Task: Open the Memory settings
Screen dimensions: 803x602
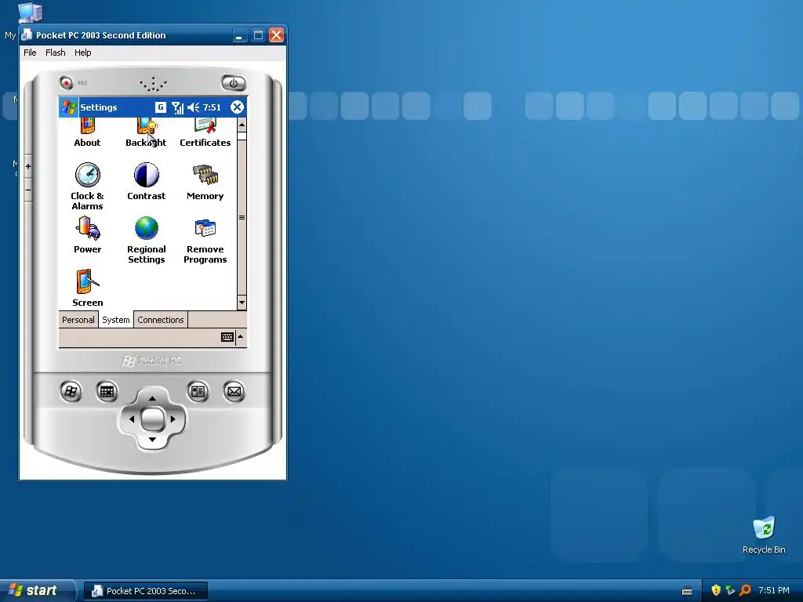Action: tap(205, 181)
